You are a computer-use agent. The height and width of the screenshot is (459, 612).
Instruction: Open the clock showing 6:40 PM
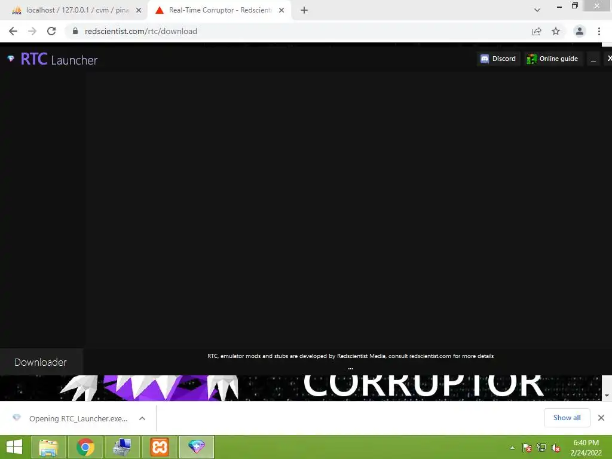(x=586, y=448)
